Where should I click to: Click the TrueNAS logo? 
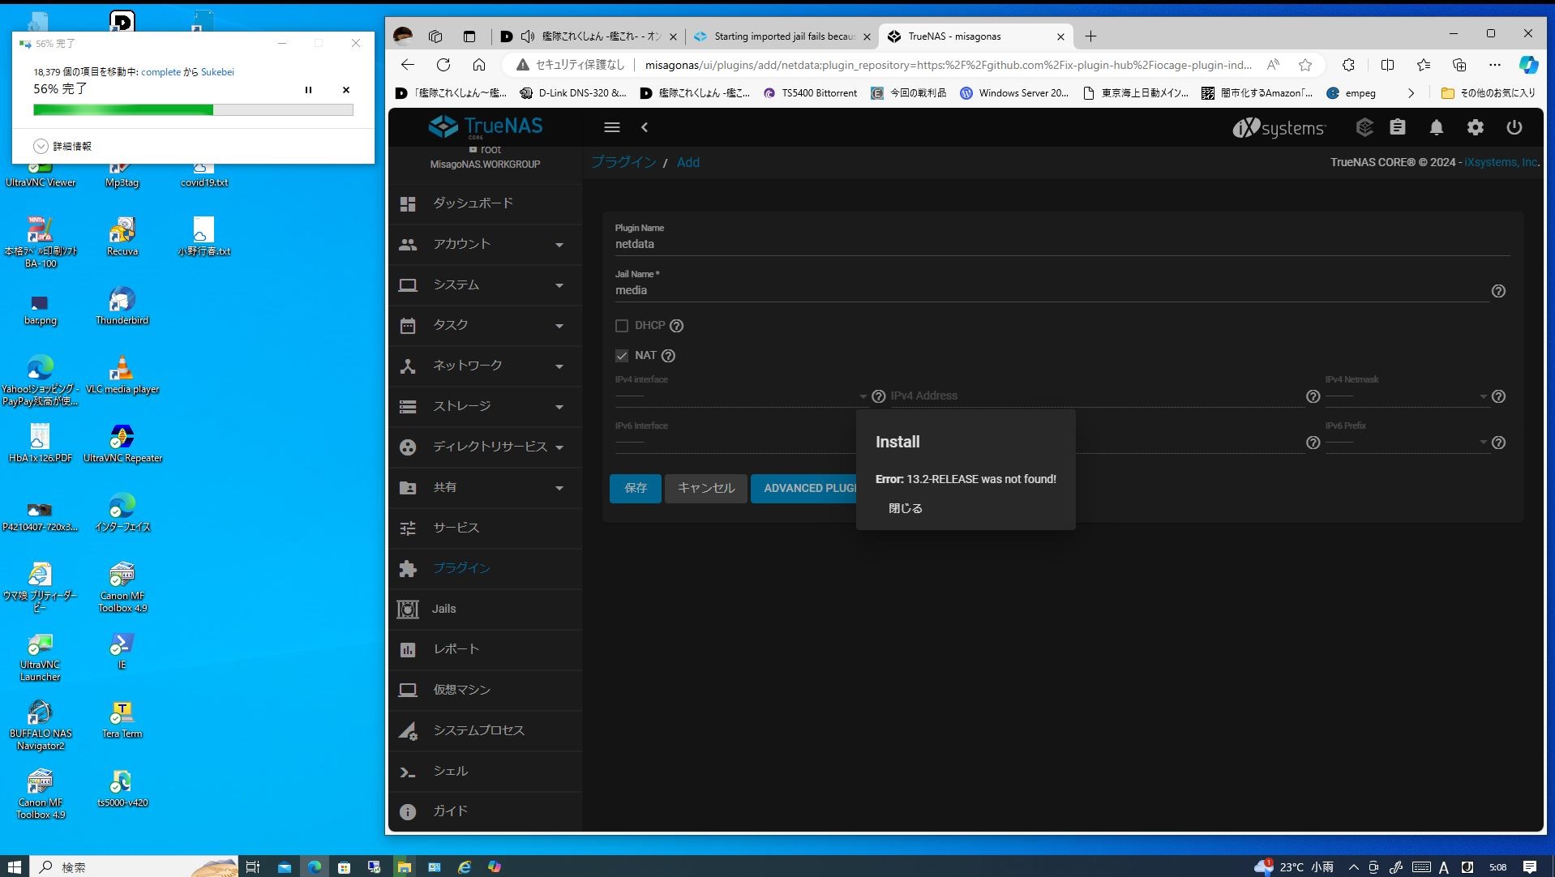coord(485,126)
